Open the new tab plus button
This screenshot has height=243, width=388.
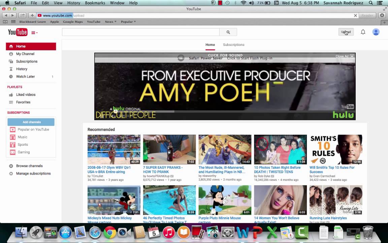pos(384,22)
